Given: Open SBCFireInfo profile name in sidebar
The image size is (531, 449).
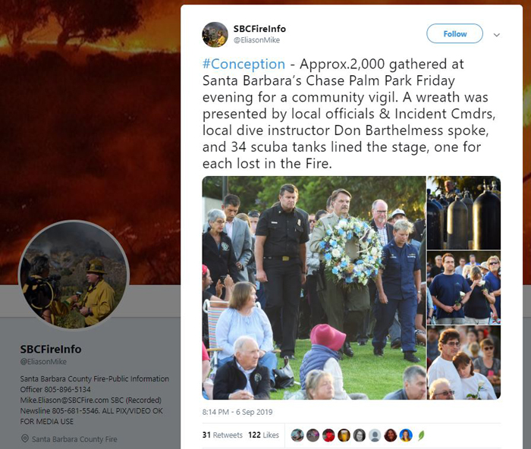Looking at the screenshot, I should pos(51,349).
